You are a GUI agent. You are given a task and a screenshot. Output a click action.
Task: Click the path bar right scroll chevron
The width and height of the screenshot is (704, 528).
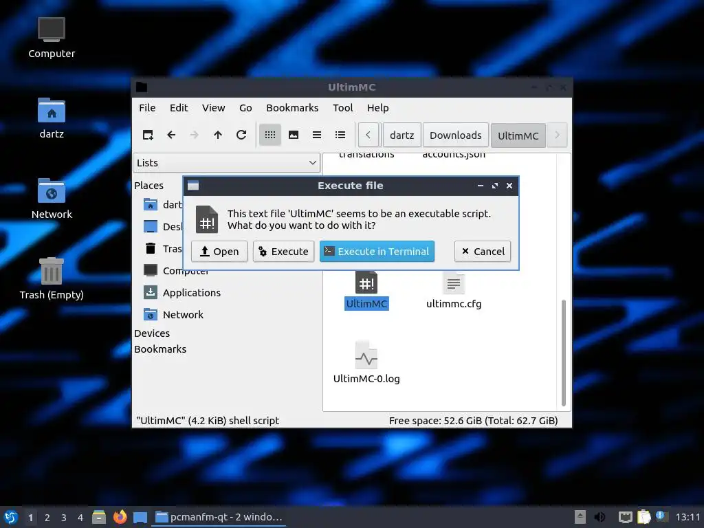tap(557, 135)
